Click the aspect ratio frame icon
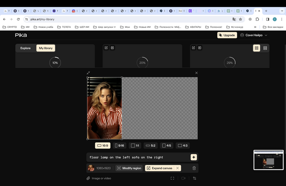Viewport: 286px width, 186px height. coord(172,178)
